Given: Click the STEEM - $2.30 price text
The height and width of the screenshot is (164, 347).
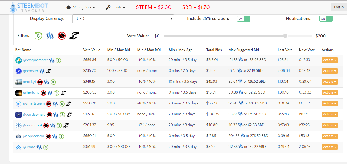Looking at the screenshot, I should (x=154, y=7).
